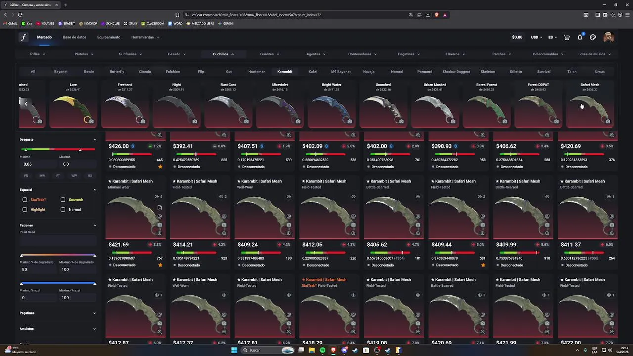
Task: Click the Brave shield icon
Action: pos(437,15)
